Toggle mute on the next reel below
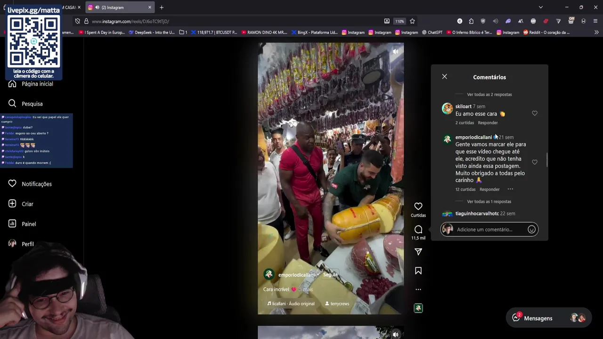The height and width of the screenshot is (339, 603). pyautogui.click(x=395, y=334)
